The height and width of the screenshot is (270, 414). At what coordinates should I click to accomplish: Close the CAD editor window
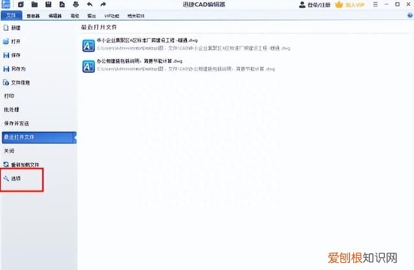point(408,5)
